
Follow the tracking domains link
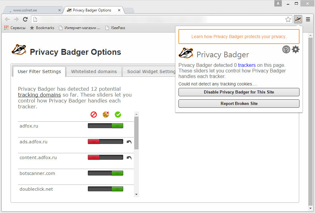pyautogui.click(x=39, y=95)
